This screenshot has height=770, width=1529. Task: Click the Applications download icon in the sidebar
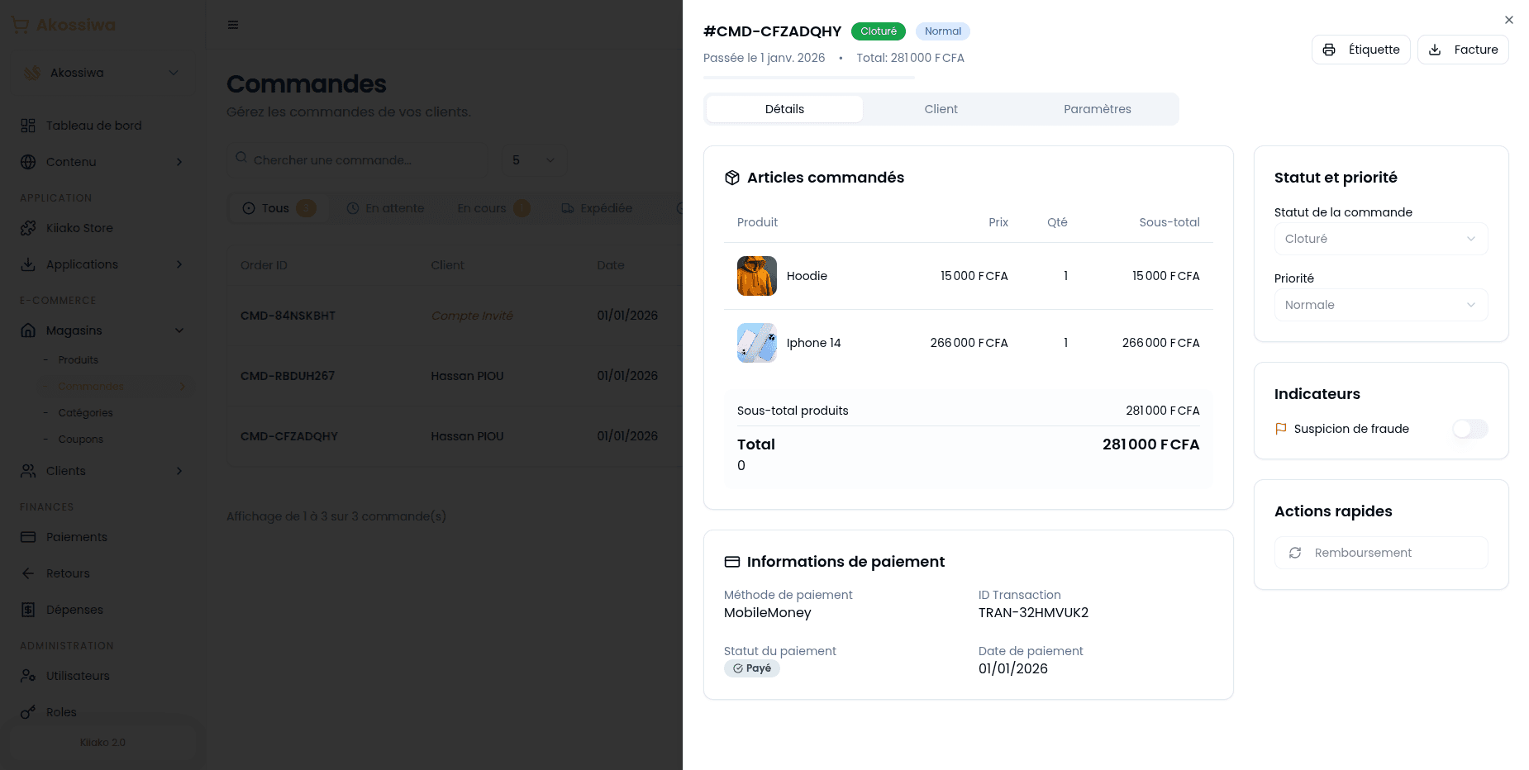click(28, 264)
